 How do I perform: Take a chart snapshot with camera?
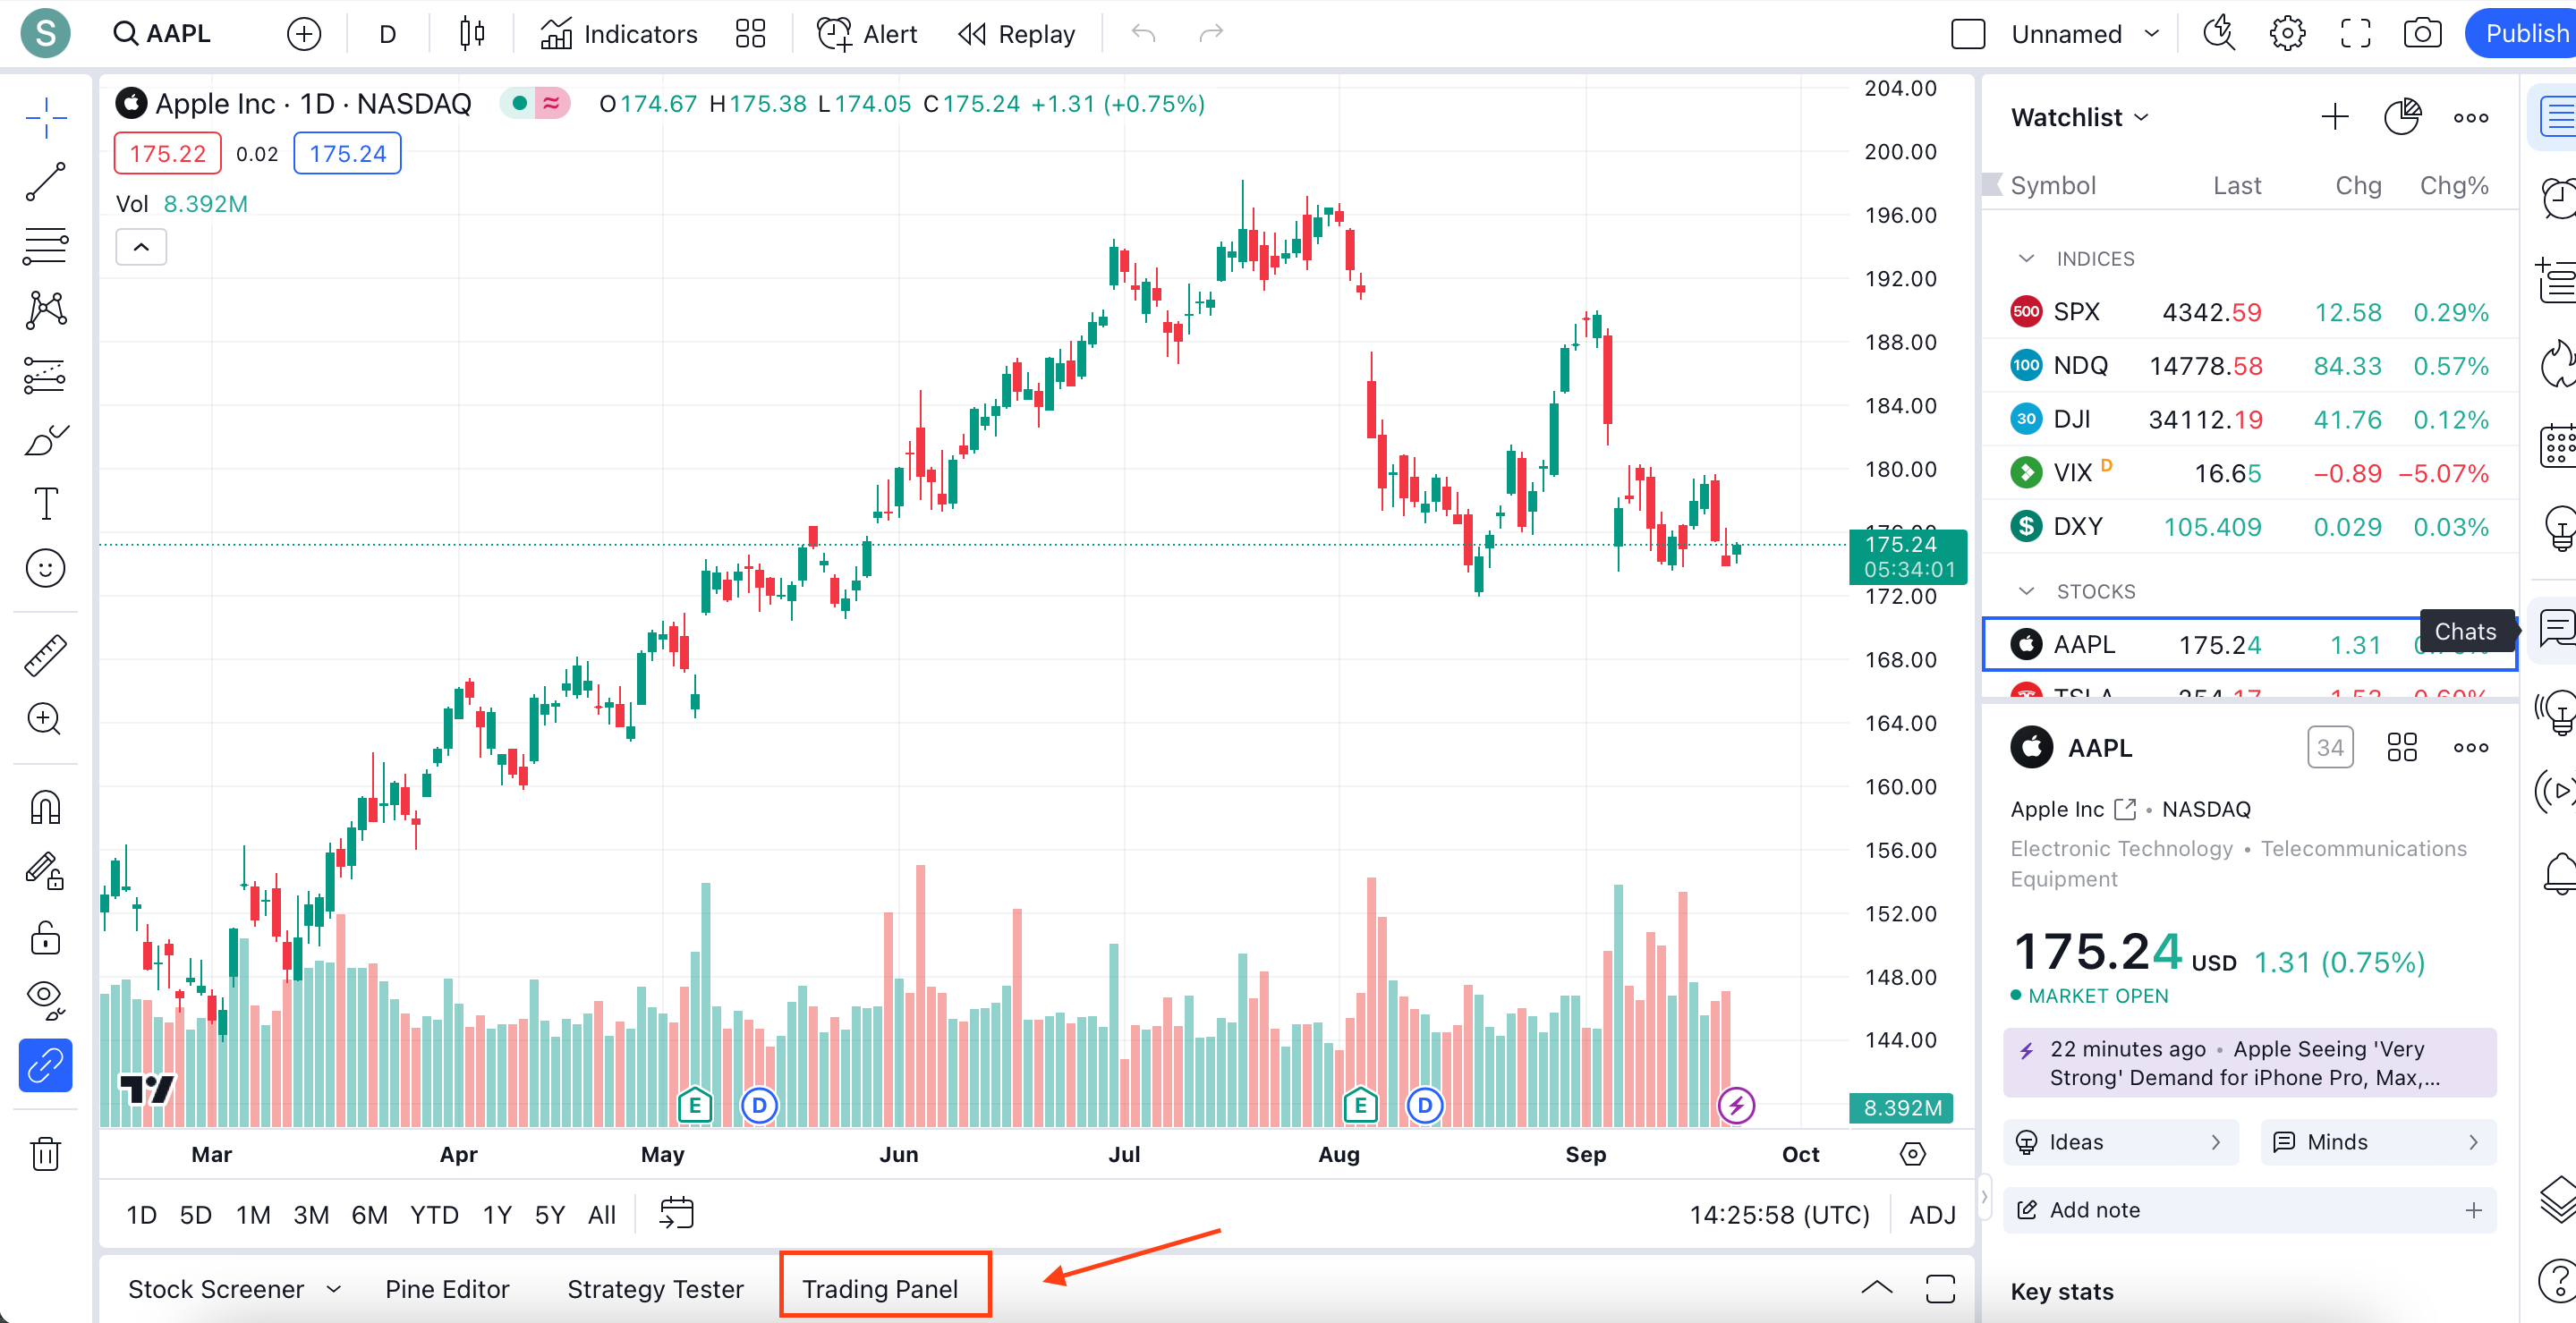(2422, 34)
